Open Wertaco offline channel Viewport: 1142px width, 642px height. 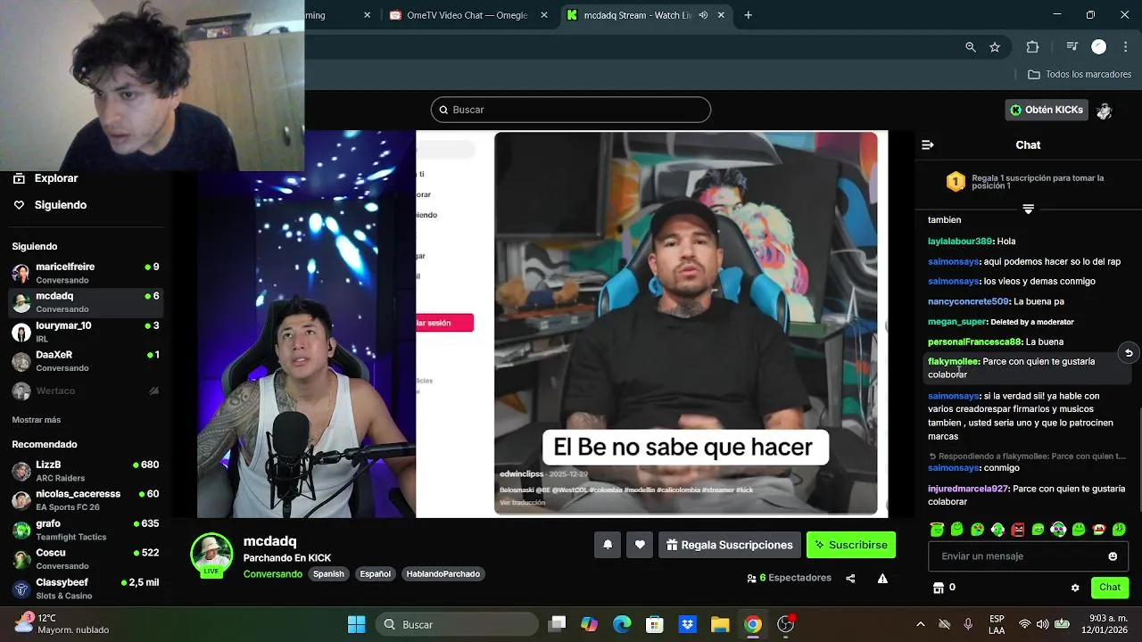86,391
